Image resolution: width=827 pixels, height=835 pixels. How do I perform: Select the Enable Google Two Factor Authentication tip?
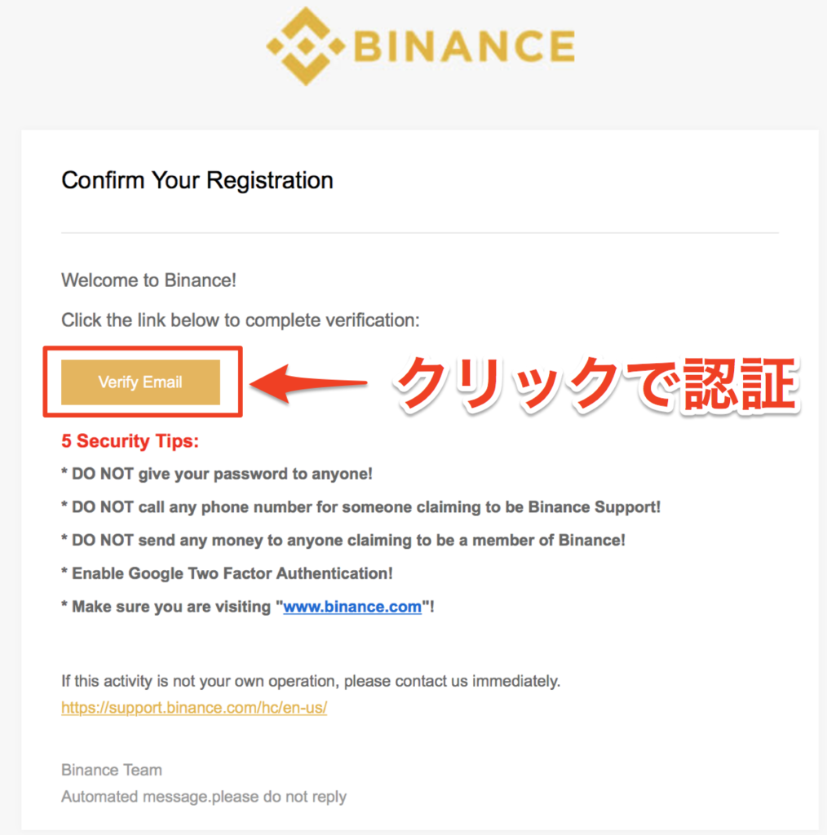point(227,573)
